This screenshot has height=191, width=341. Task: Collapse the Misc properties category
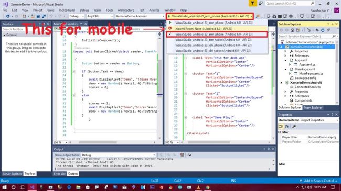tap(280, 132)
